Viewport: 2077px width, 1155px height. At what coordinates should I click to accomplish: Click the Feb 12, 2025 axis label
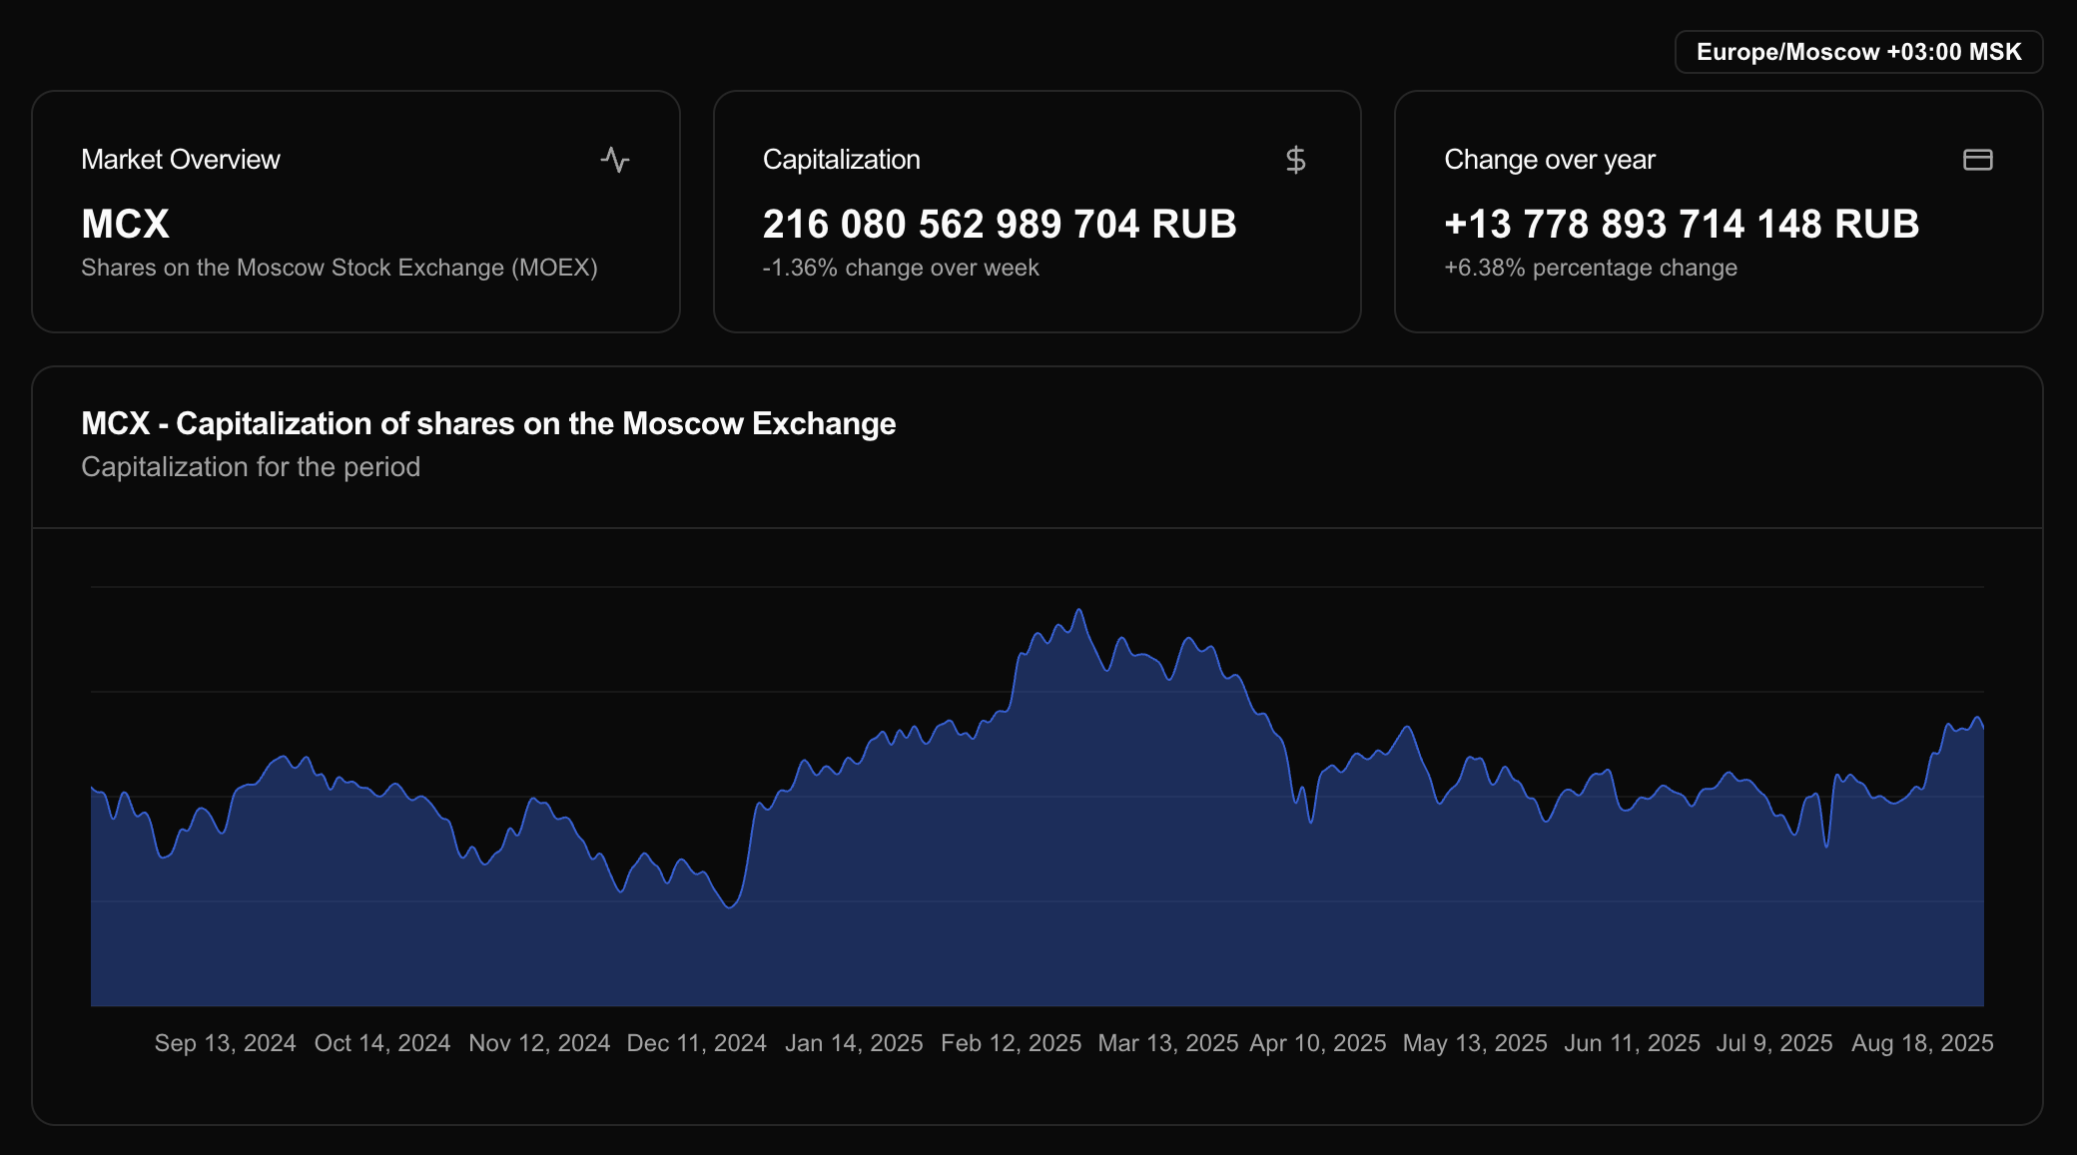[1011, 1043]
